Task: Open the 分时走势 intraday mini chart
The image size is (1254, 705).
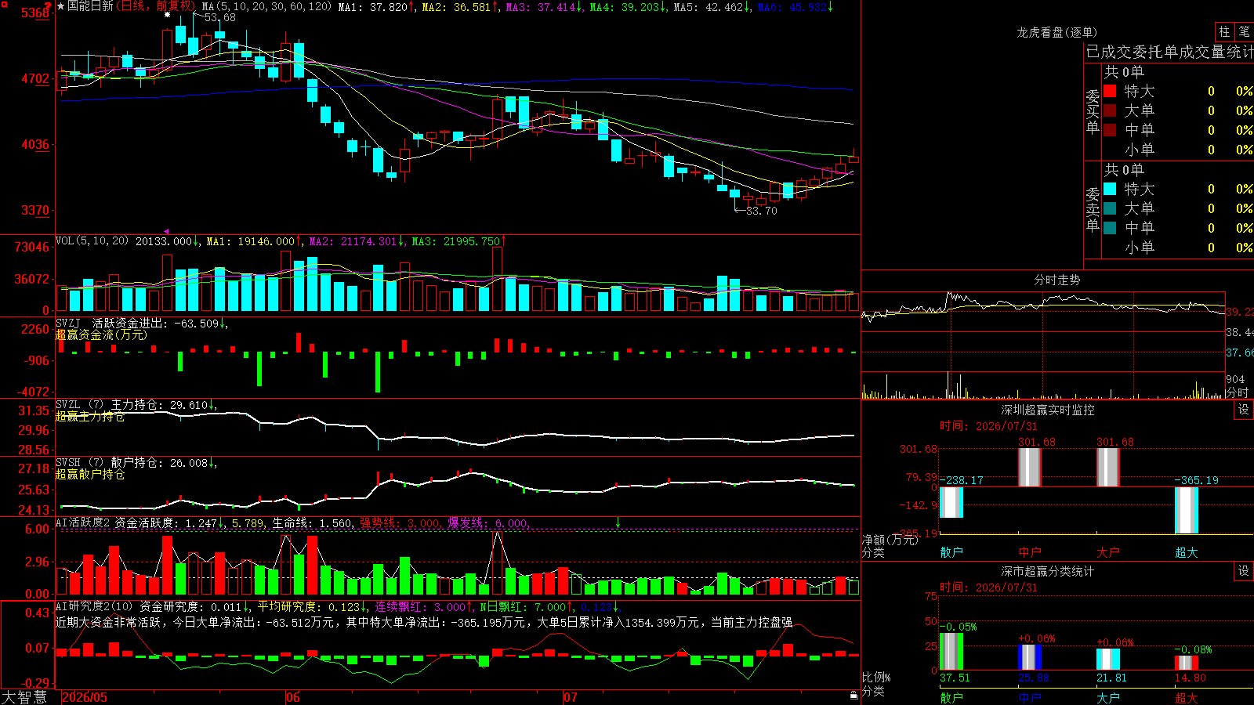Action: point(1044,345)
